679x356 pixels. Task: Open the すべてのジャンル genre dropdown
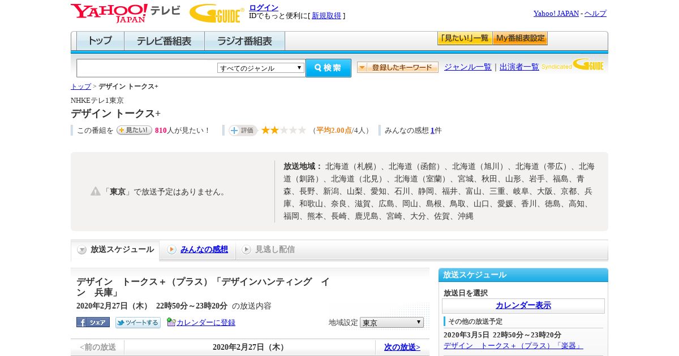pyautogui.click(x=261, y=68)
